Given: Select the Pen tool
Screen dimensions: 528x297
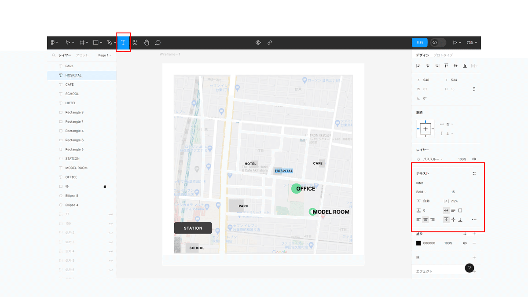Looking at the screenshot, I should (110, 43).
